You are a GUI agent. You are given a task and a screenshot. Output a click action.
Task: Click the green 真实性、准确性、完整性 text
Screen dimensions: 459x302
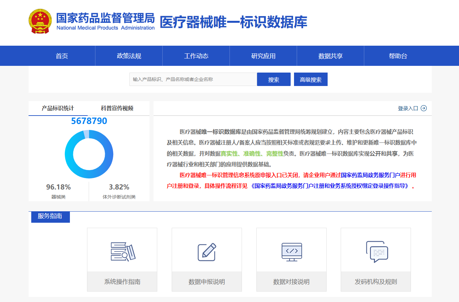click(x=252, y=154)
